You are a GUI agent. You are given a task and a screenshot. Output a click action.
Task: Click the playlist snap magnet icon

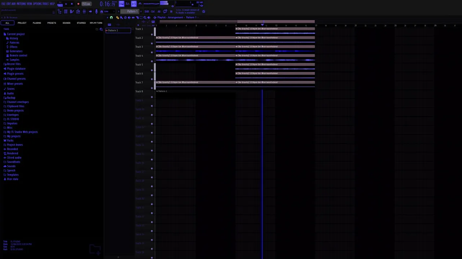click(x=111, y=17)
